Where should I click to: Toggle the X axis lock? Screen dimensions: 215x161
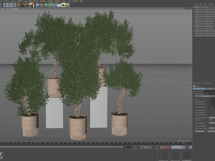[x=5, y=5]
